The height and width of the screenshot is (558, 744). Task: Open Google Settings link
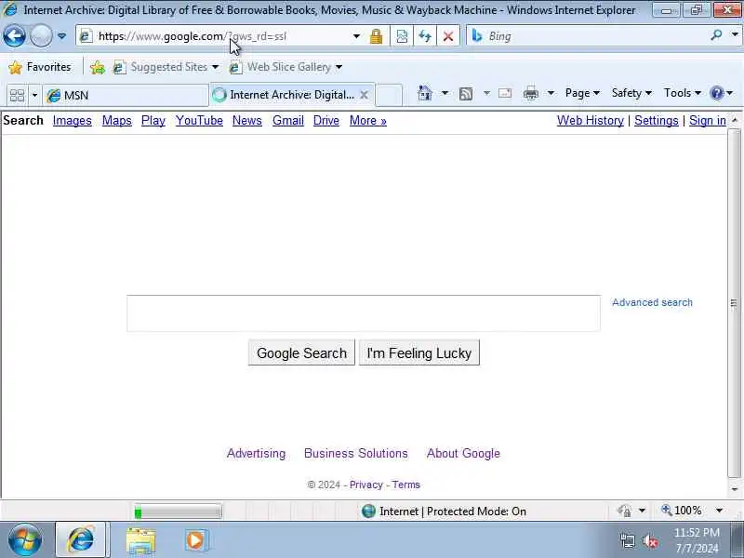(657, 121)
